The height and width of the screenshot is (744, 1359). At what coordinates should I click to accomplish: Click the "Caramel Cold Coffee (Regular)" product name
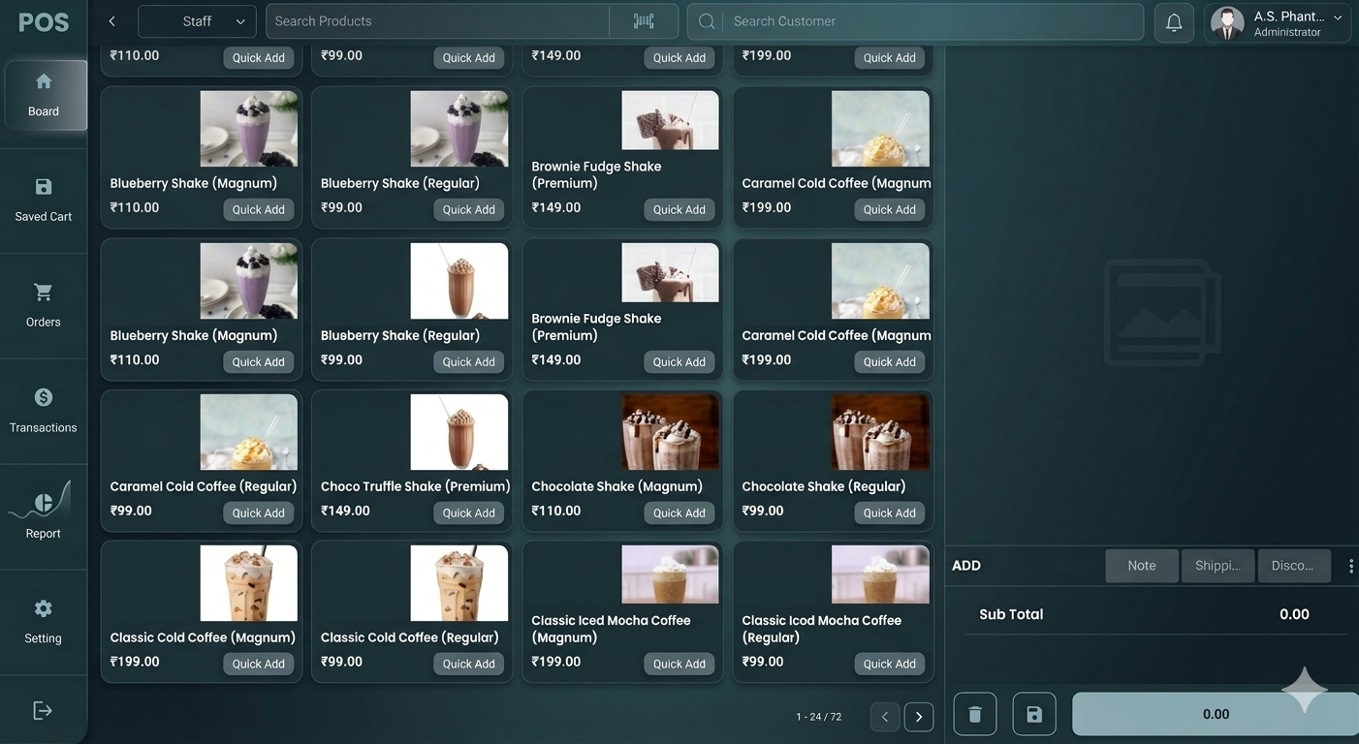tap(204, 486)
